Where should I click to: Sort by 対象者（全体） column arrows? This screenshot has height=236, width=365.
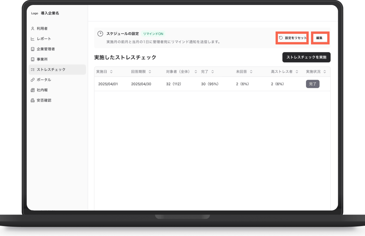(x=196, y=72)
